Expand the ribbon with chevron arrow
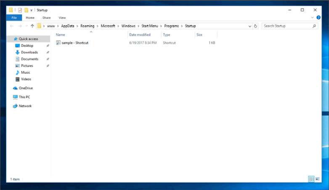The image size is (329, 190). (312, 18)
